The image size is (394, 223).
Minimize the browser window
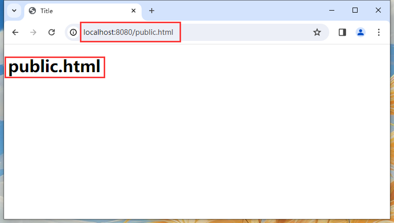point(332,10)
